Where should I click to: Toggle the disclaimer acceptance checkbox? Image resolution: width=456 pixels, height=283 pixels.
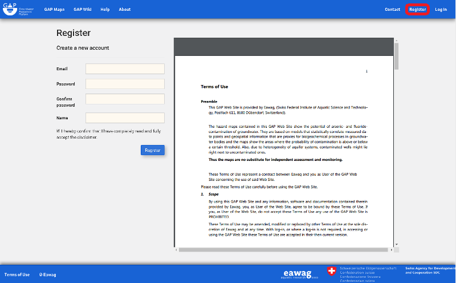tap(58, 131)
